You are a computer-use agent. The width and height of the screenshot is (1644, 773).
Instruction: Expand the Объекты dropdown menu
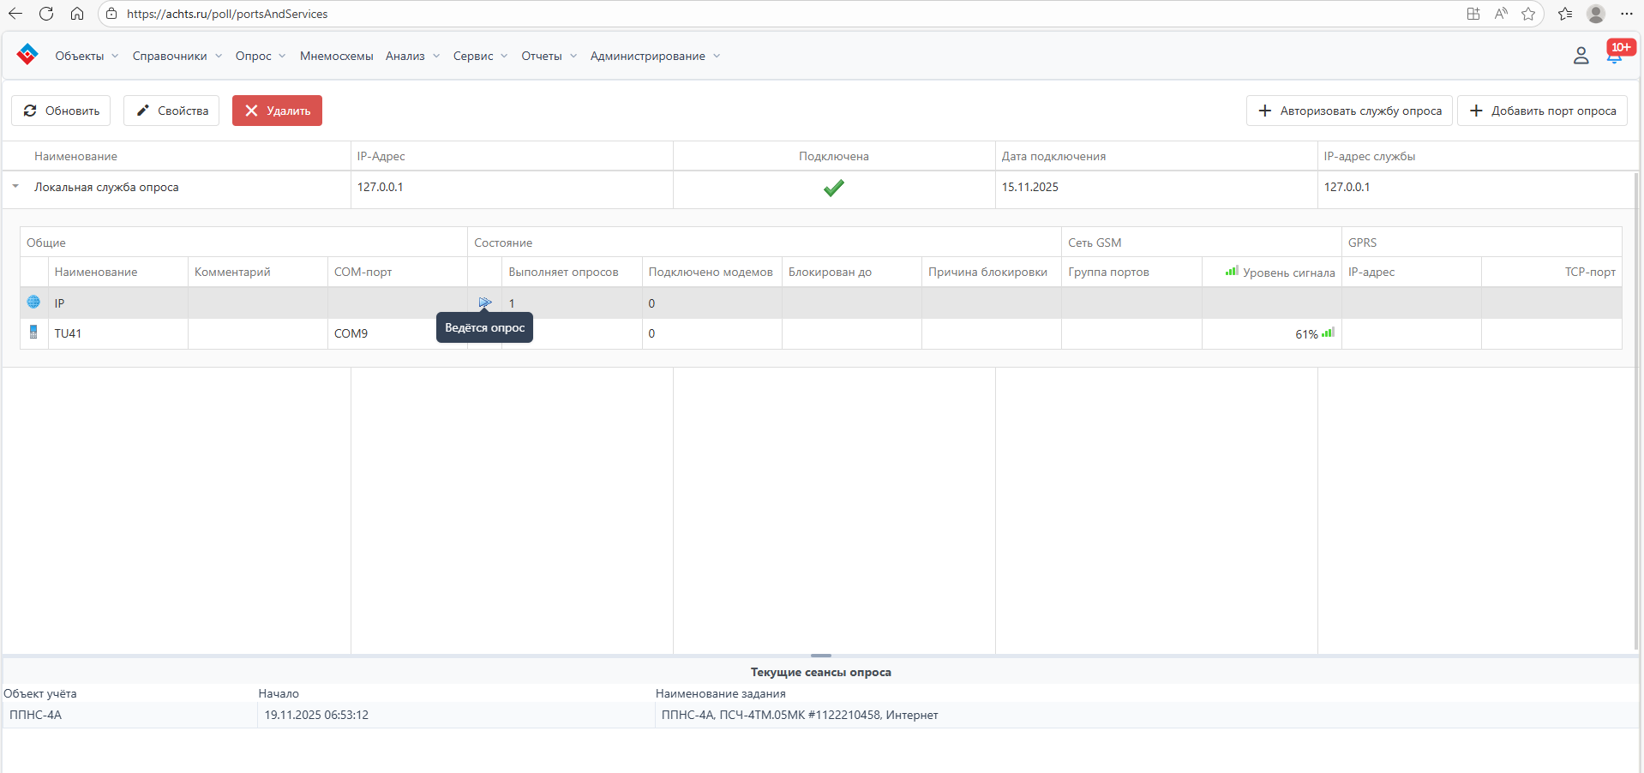coord(87,56)
